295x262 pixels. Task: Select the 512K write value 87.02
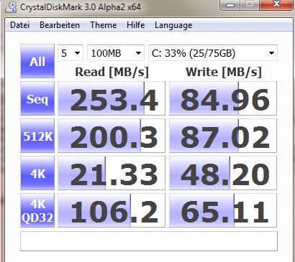tap(223, 136)
